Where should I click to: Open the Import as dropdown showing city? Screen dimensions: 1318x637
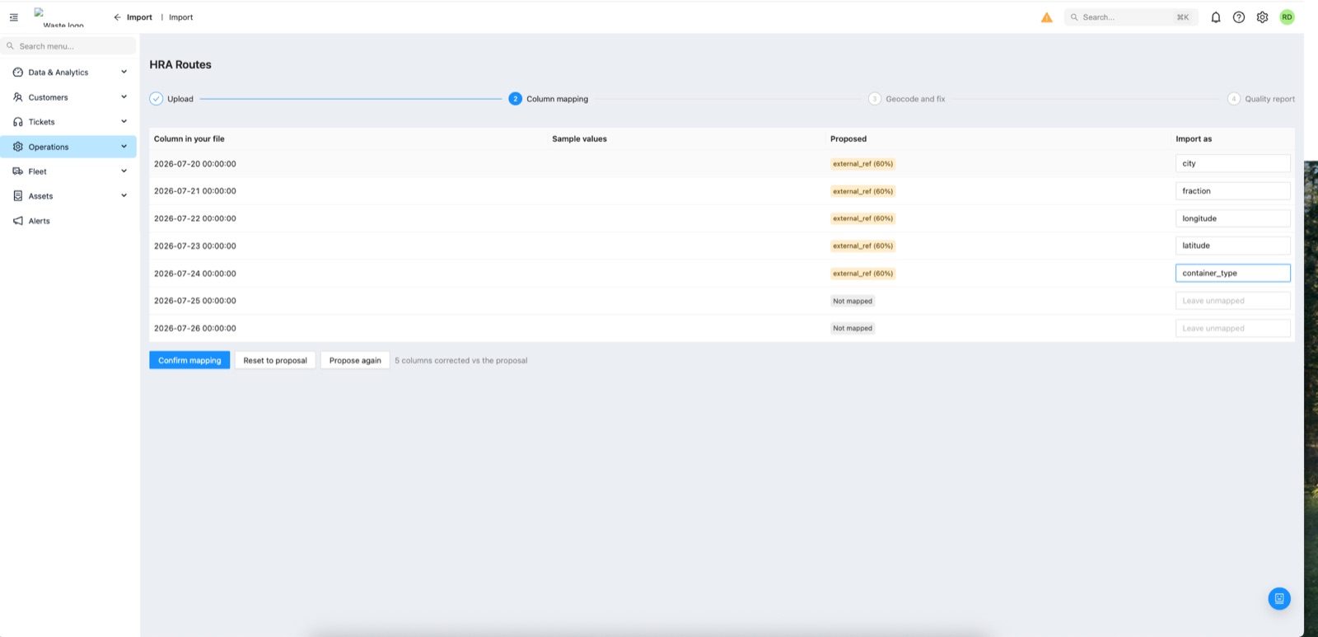coord(1232,164)
